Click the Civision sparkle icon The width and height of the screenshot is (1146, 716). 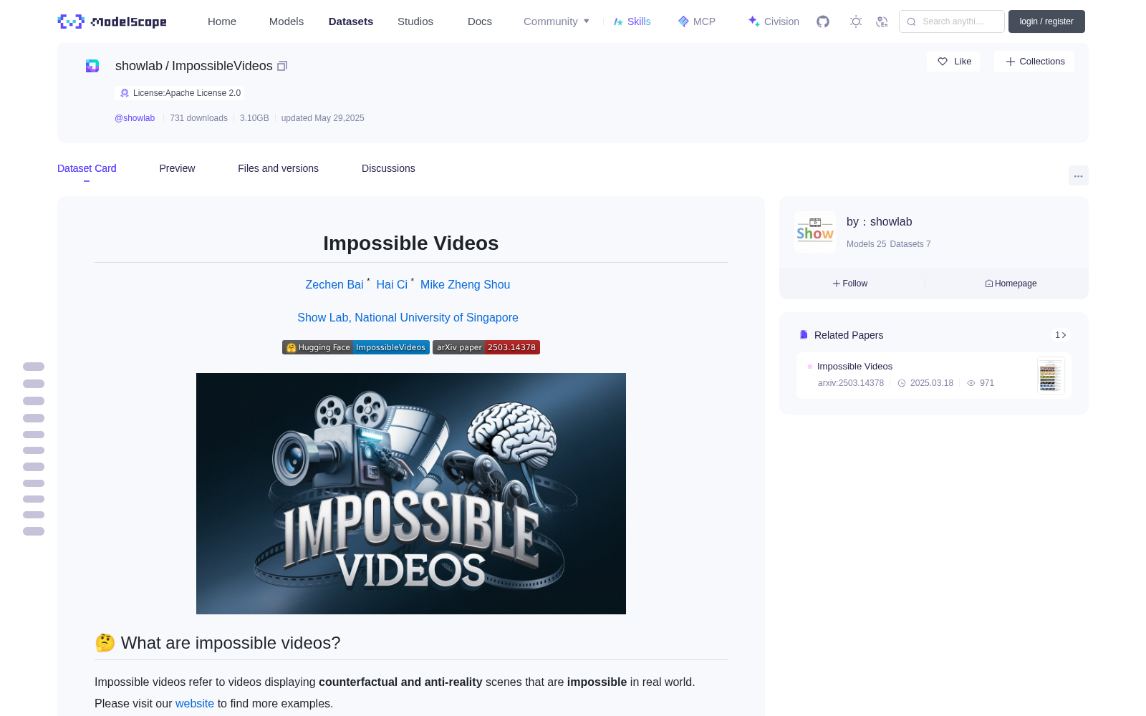pyautogui.click(x=753, y=21)
